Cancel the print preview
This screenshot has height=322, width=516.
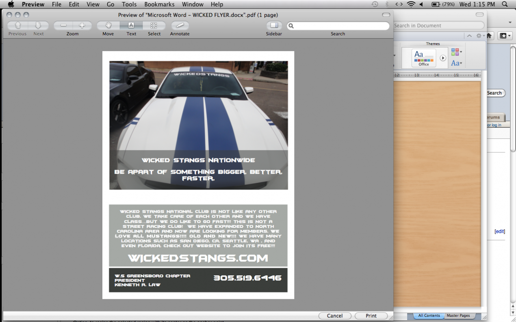point(335,316)
